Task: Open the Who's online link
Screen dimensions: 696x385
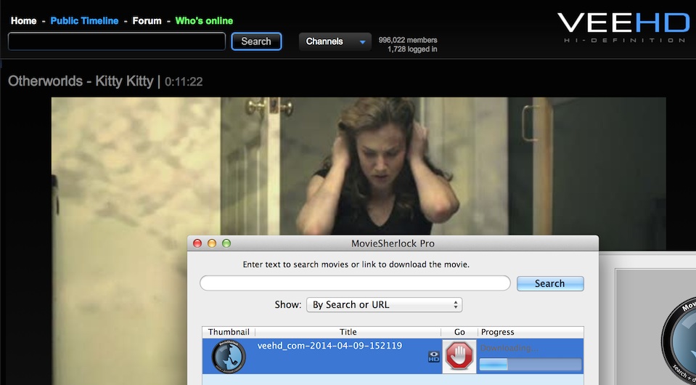Action: point(204,21)
